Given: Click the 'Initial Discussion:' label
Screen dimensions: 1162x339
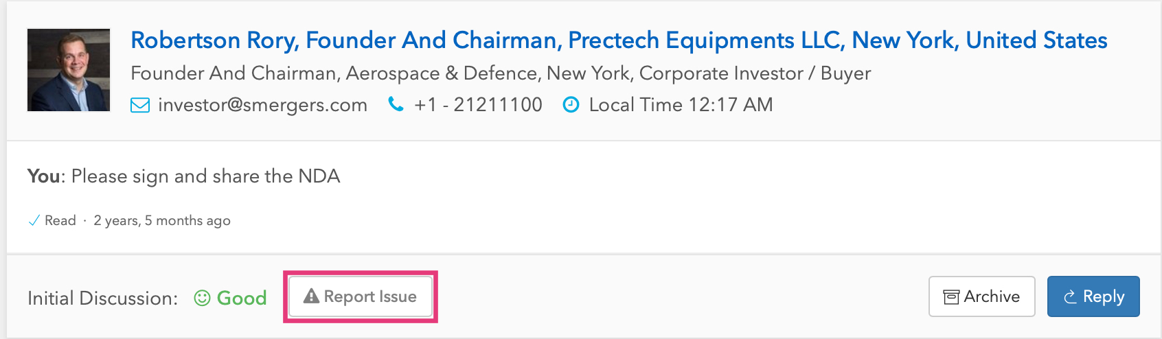Looking at the screenshot, I should pyautogui.click(x=102, y=299).
